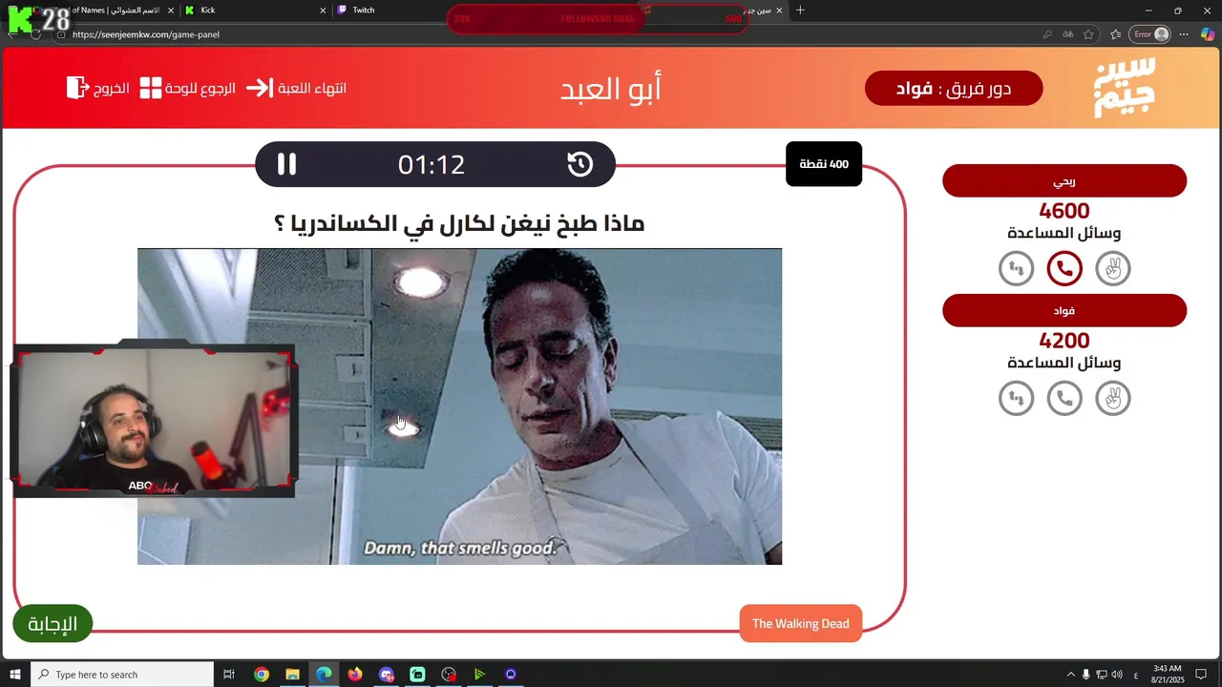Use رنحي team's hand gesture lifeline
The width and height of the screenshot is (1222, 687).
1112,269
